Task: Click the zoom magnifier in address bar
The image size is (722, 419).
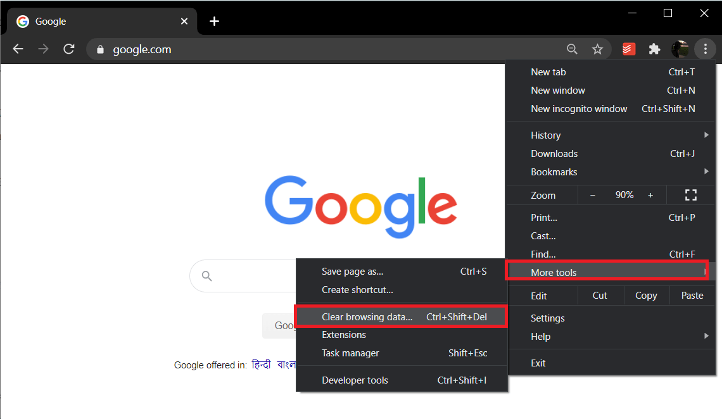Action: click(x=572, y=49)
